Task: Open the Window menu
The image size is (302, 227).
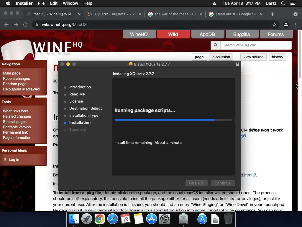Action: (x=70, y=3)
